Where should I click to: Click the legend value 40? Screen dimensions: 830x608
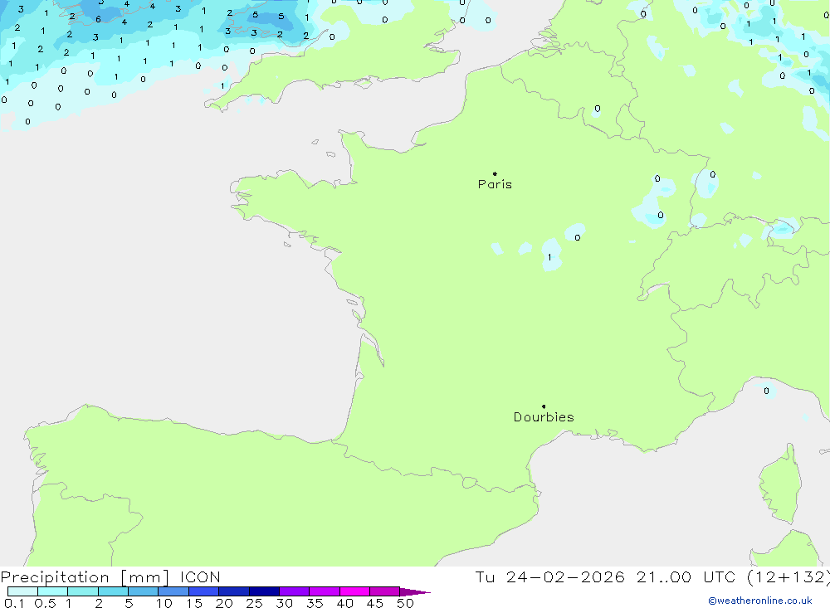pos(344,603)
